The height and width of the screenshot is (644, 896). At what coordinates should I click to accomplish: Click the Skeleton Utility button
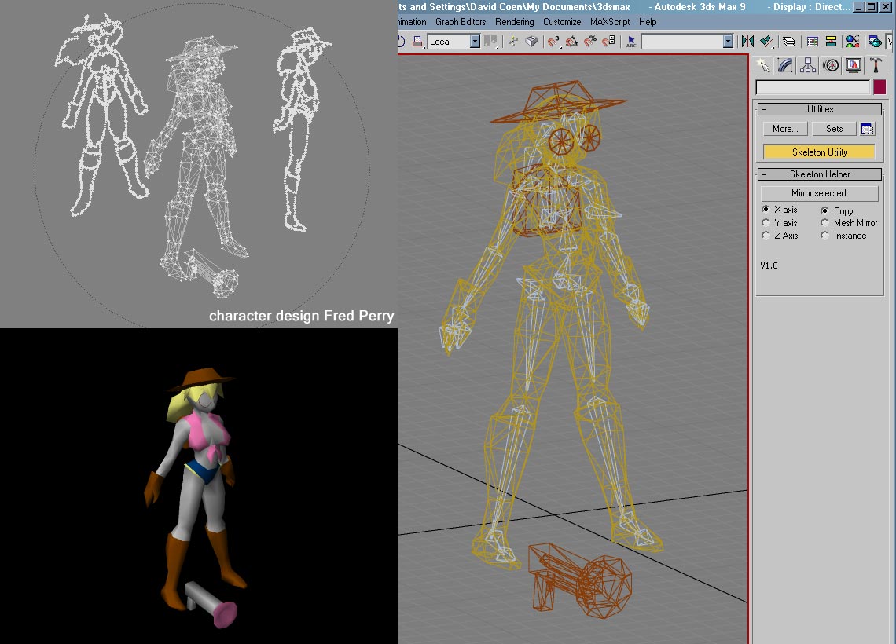click(x=820, y=152)
